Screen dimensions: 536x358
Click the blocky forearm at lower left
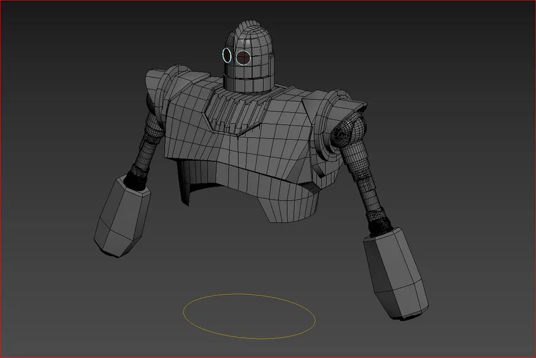122,216
